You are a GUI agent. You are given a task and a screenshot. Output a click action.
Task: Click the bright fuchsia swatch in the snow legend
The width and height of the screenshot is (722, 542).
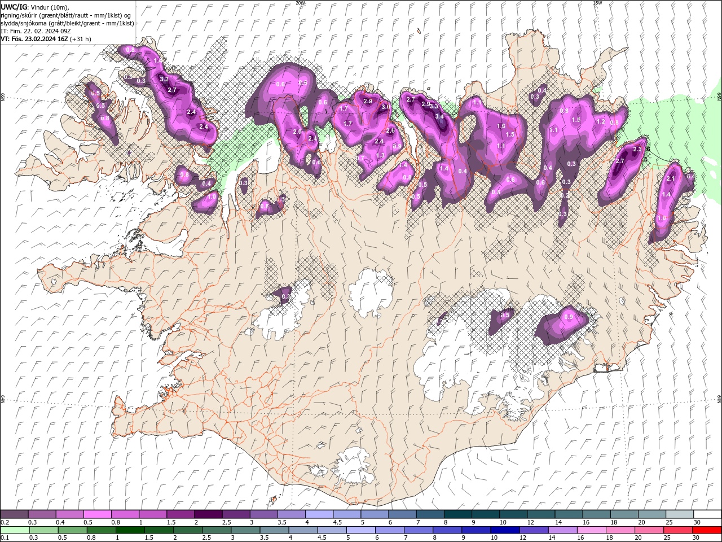click(97, 514)
